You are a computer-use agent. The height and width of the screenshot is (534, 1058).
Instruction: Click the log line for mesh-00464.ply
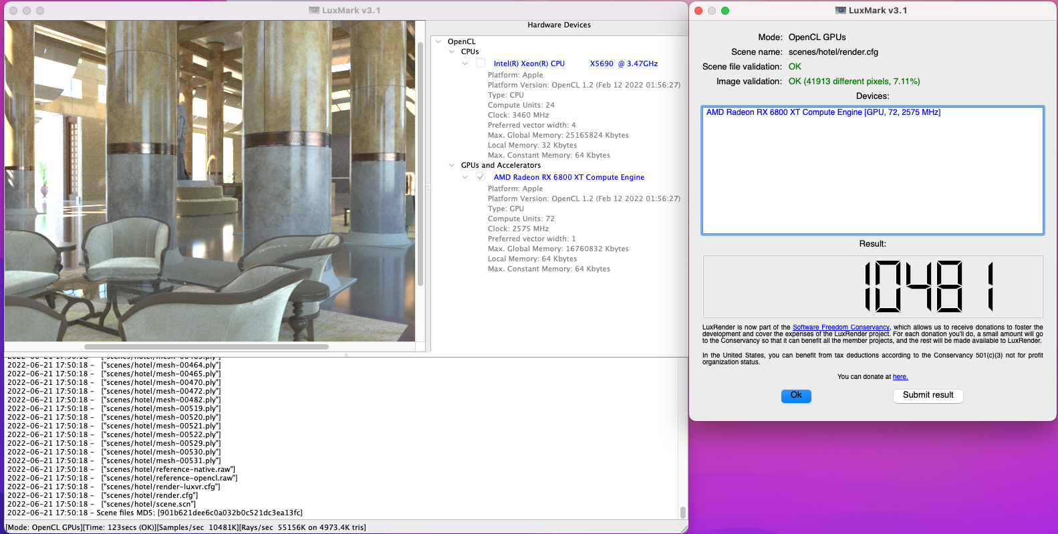[114, 365]
